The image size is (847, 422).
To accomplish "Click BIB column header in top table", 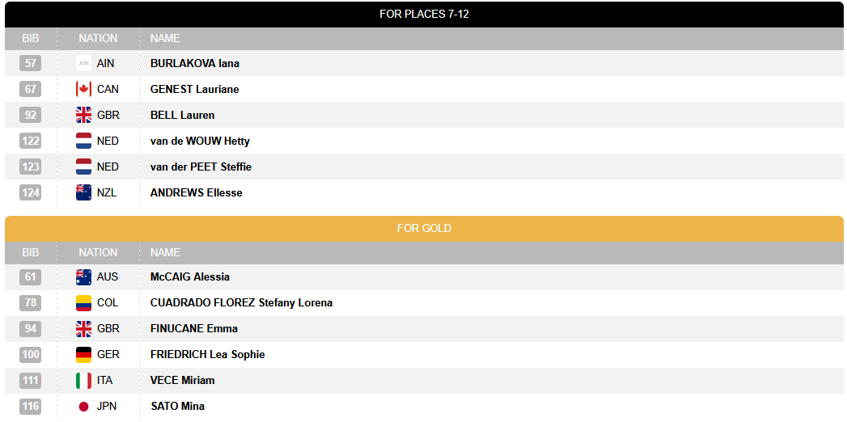I will [30, 38].
